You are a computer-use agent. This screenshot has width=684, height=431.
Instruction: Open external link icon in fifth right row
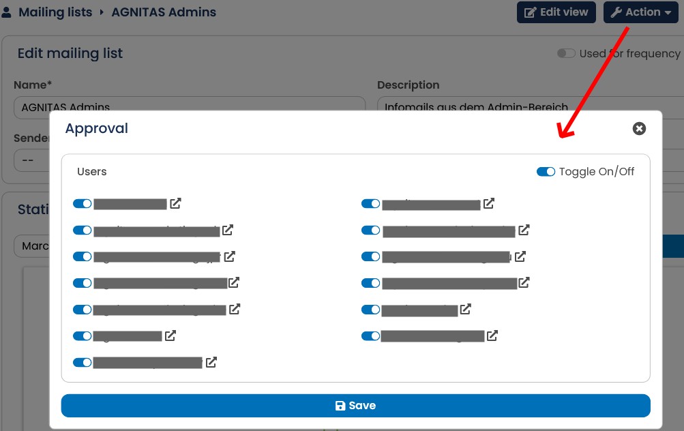click(x=466, y=310)
